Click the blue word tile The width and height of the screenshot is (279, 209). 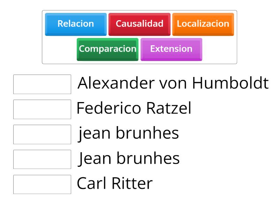click(75, 24)
